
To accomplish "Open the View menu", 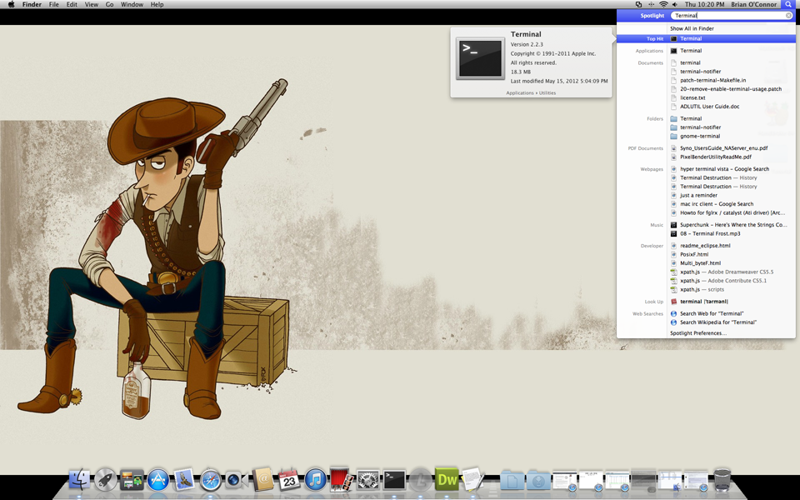I will tap(92, 4).
